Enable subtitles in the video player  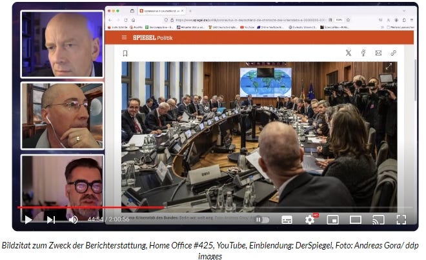287,219
